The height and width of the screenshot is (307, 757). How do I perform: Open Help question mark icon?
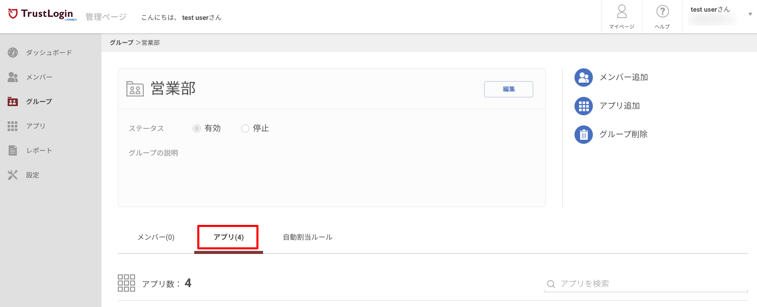pos(662,11)
